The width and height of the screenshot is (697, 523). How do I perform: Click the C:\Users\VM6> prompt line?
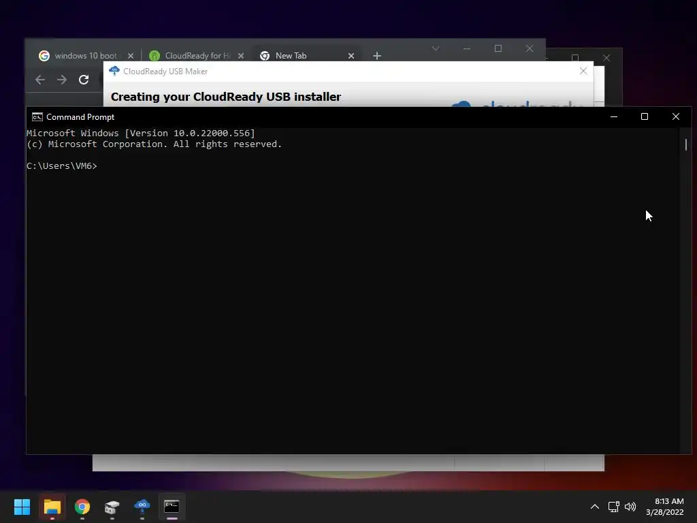point(62,166)
